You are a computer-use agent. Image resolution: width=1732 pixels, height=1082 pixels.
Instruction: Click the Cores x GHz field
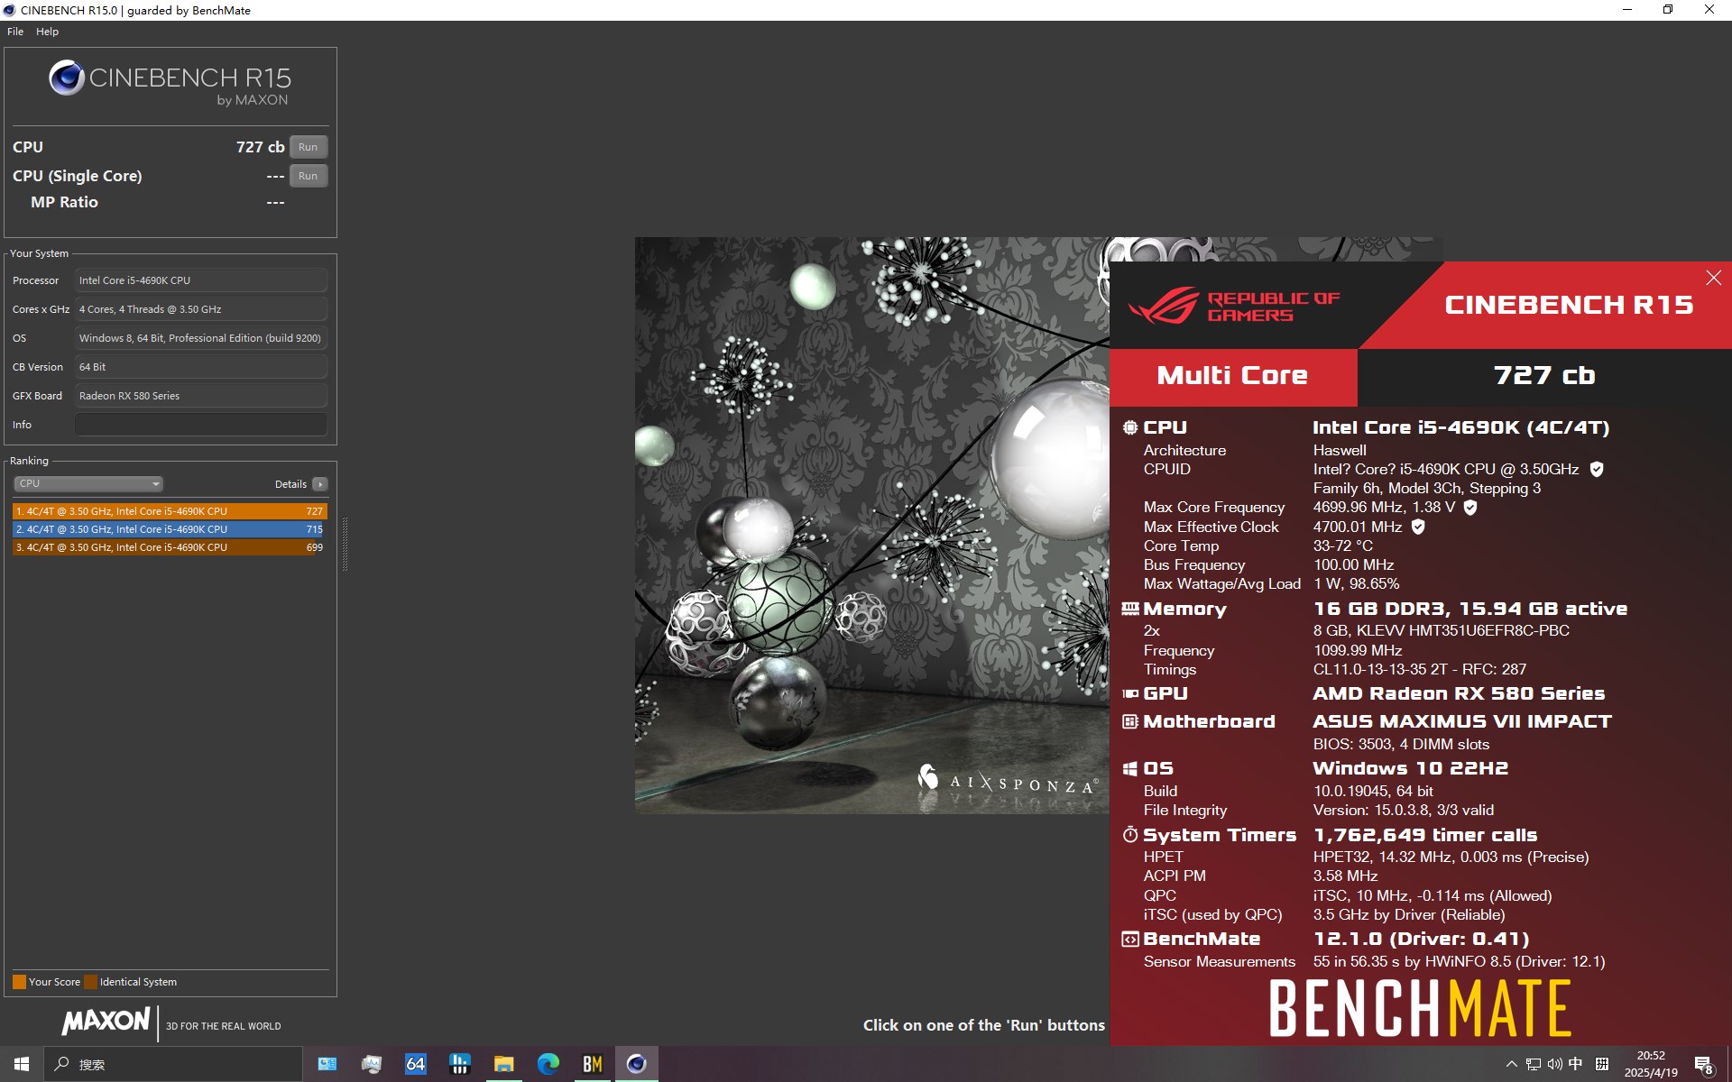click(x=200, y=309)
